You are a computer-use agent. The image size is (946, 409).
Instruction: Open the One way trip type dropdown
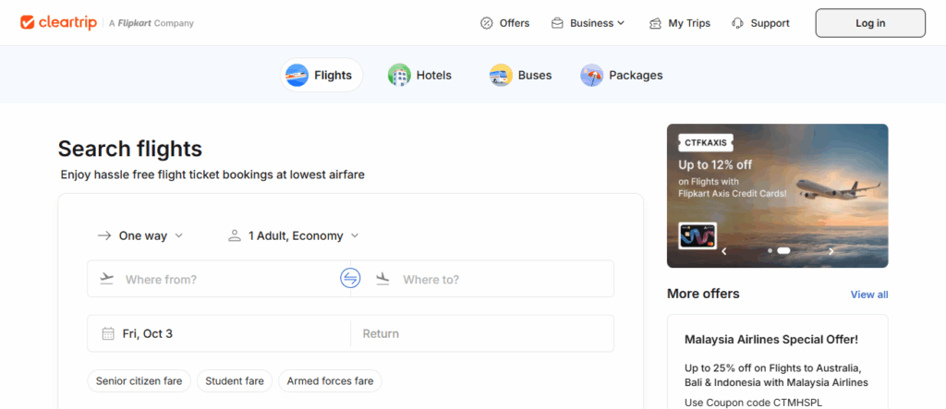tap(140, 235)
